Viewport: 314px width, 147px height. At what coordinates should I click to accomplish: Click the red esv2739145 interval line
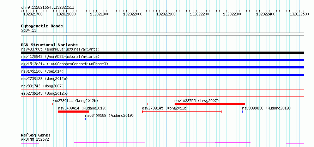pos(182,112)
